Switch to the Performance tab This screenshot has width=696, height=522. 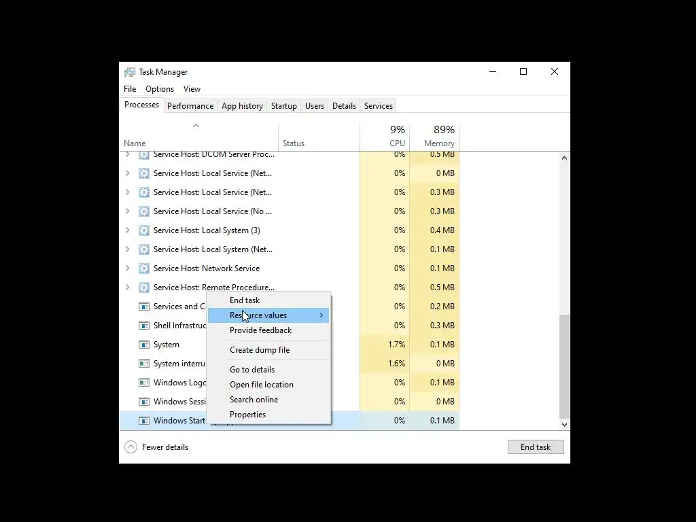click(190, 106)
